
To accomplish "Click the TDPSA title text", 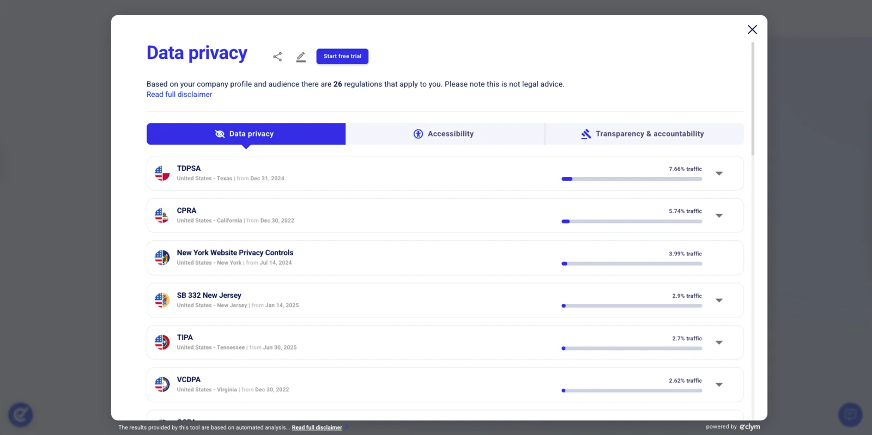I will 189,169.
